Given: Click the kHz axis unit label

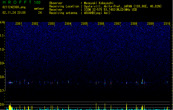Looking at the screenshot, I should point(2,22).
